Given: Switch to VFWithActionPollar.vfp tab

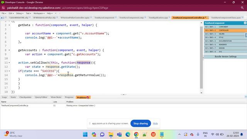Looking at the screenshot, I should click(44, 18).
